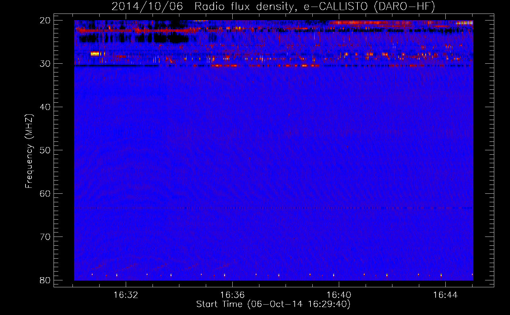Click the "Start Time (06-Oct-14 16:29:40)" label
Image resolution: width=510 pixels, height=315 pixels.
[x=273, y=304]
